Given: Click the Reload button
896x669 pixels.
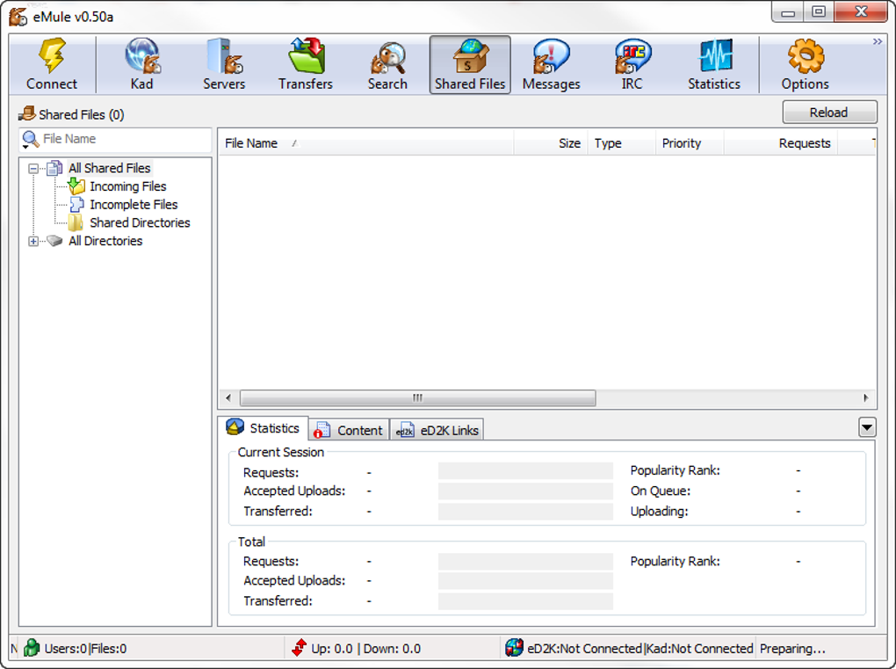Looking at the screenshot, I should click(829, 112).
